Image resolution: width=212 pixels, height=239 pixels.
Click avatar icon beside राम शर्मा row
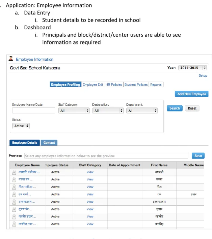click(14, 194)
